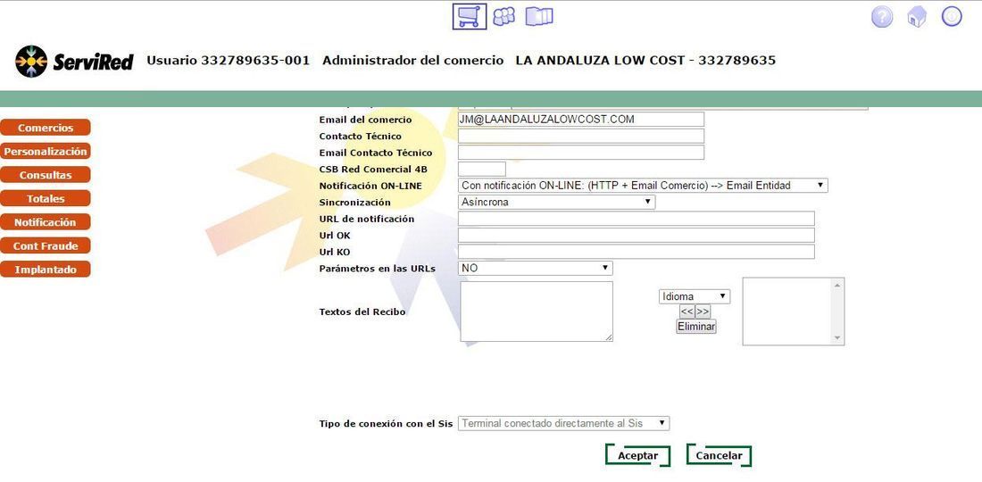Click the Eliminar button

coord(695,327)
